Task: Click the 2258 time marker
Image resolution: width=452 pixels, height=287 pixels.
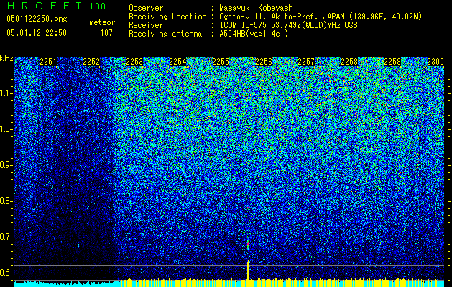Action: [349, 62]
